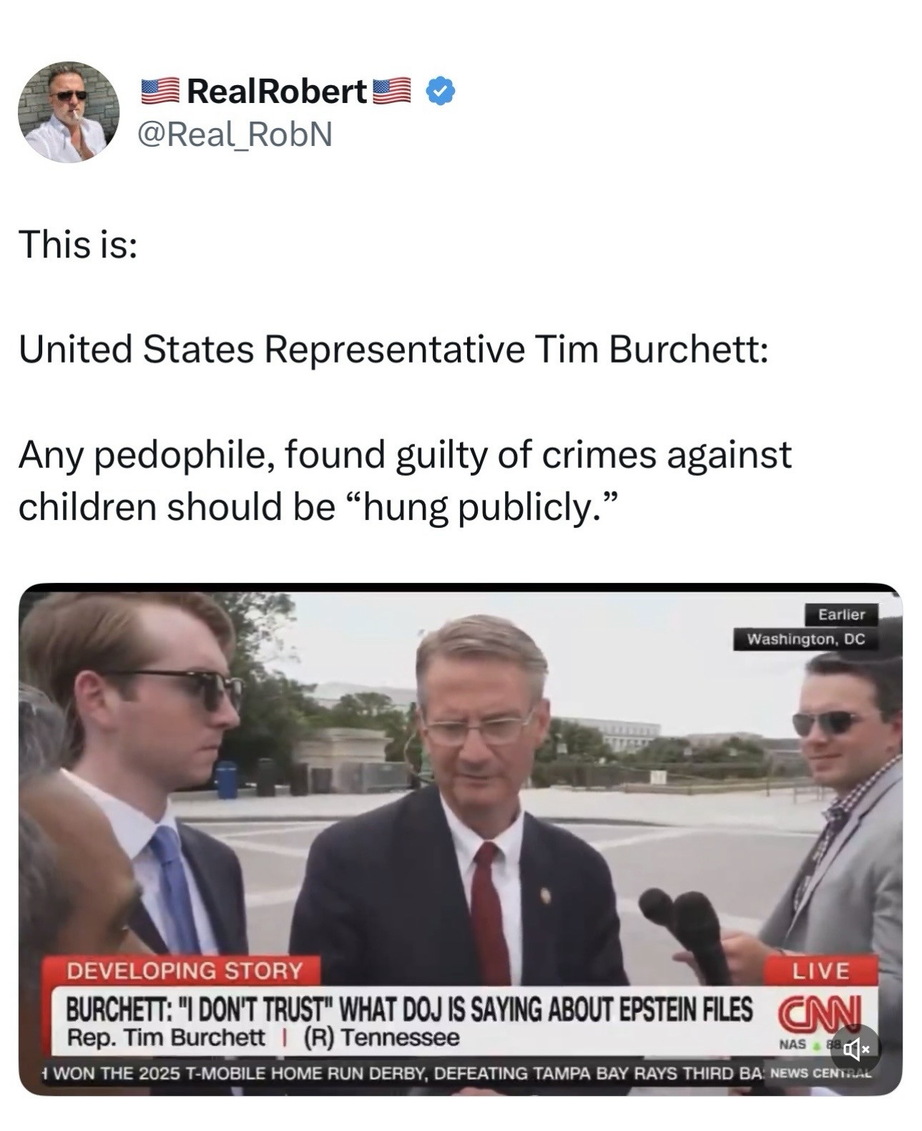Viewport: 922px width, 1131px height.
Task: Open RealRobert's profile picture
Action: click(69, 112)
